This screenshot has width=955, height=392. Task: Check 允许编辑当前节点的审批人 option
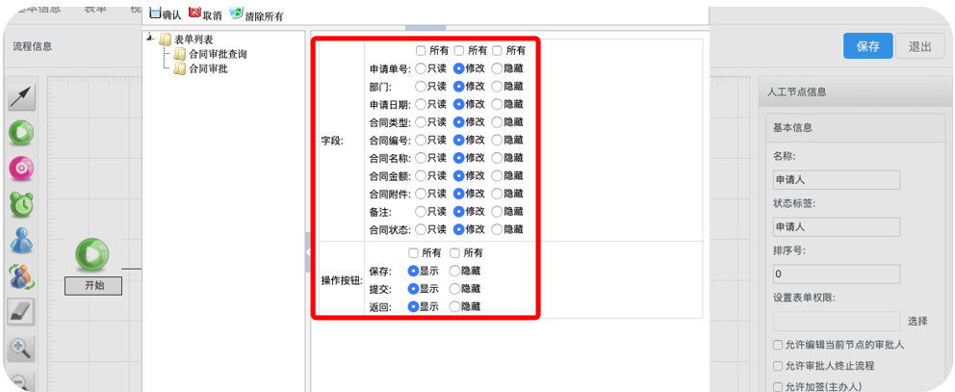778,345
